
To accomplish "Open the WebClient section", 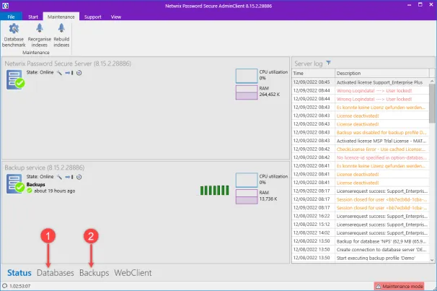I will (133, 272).
